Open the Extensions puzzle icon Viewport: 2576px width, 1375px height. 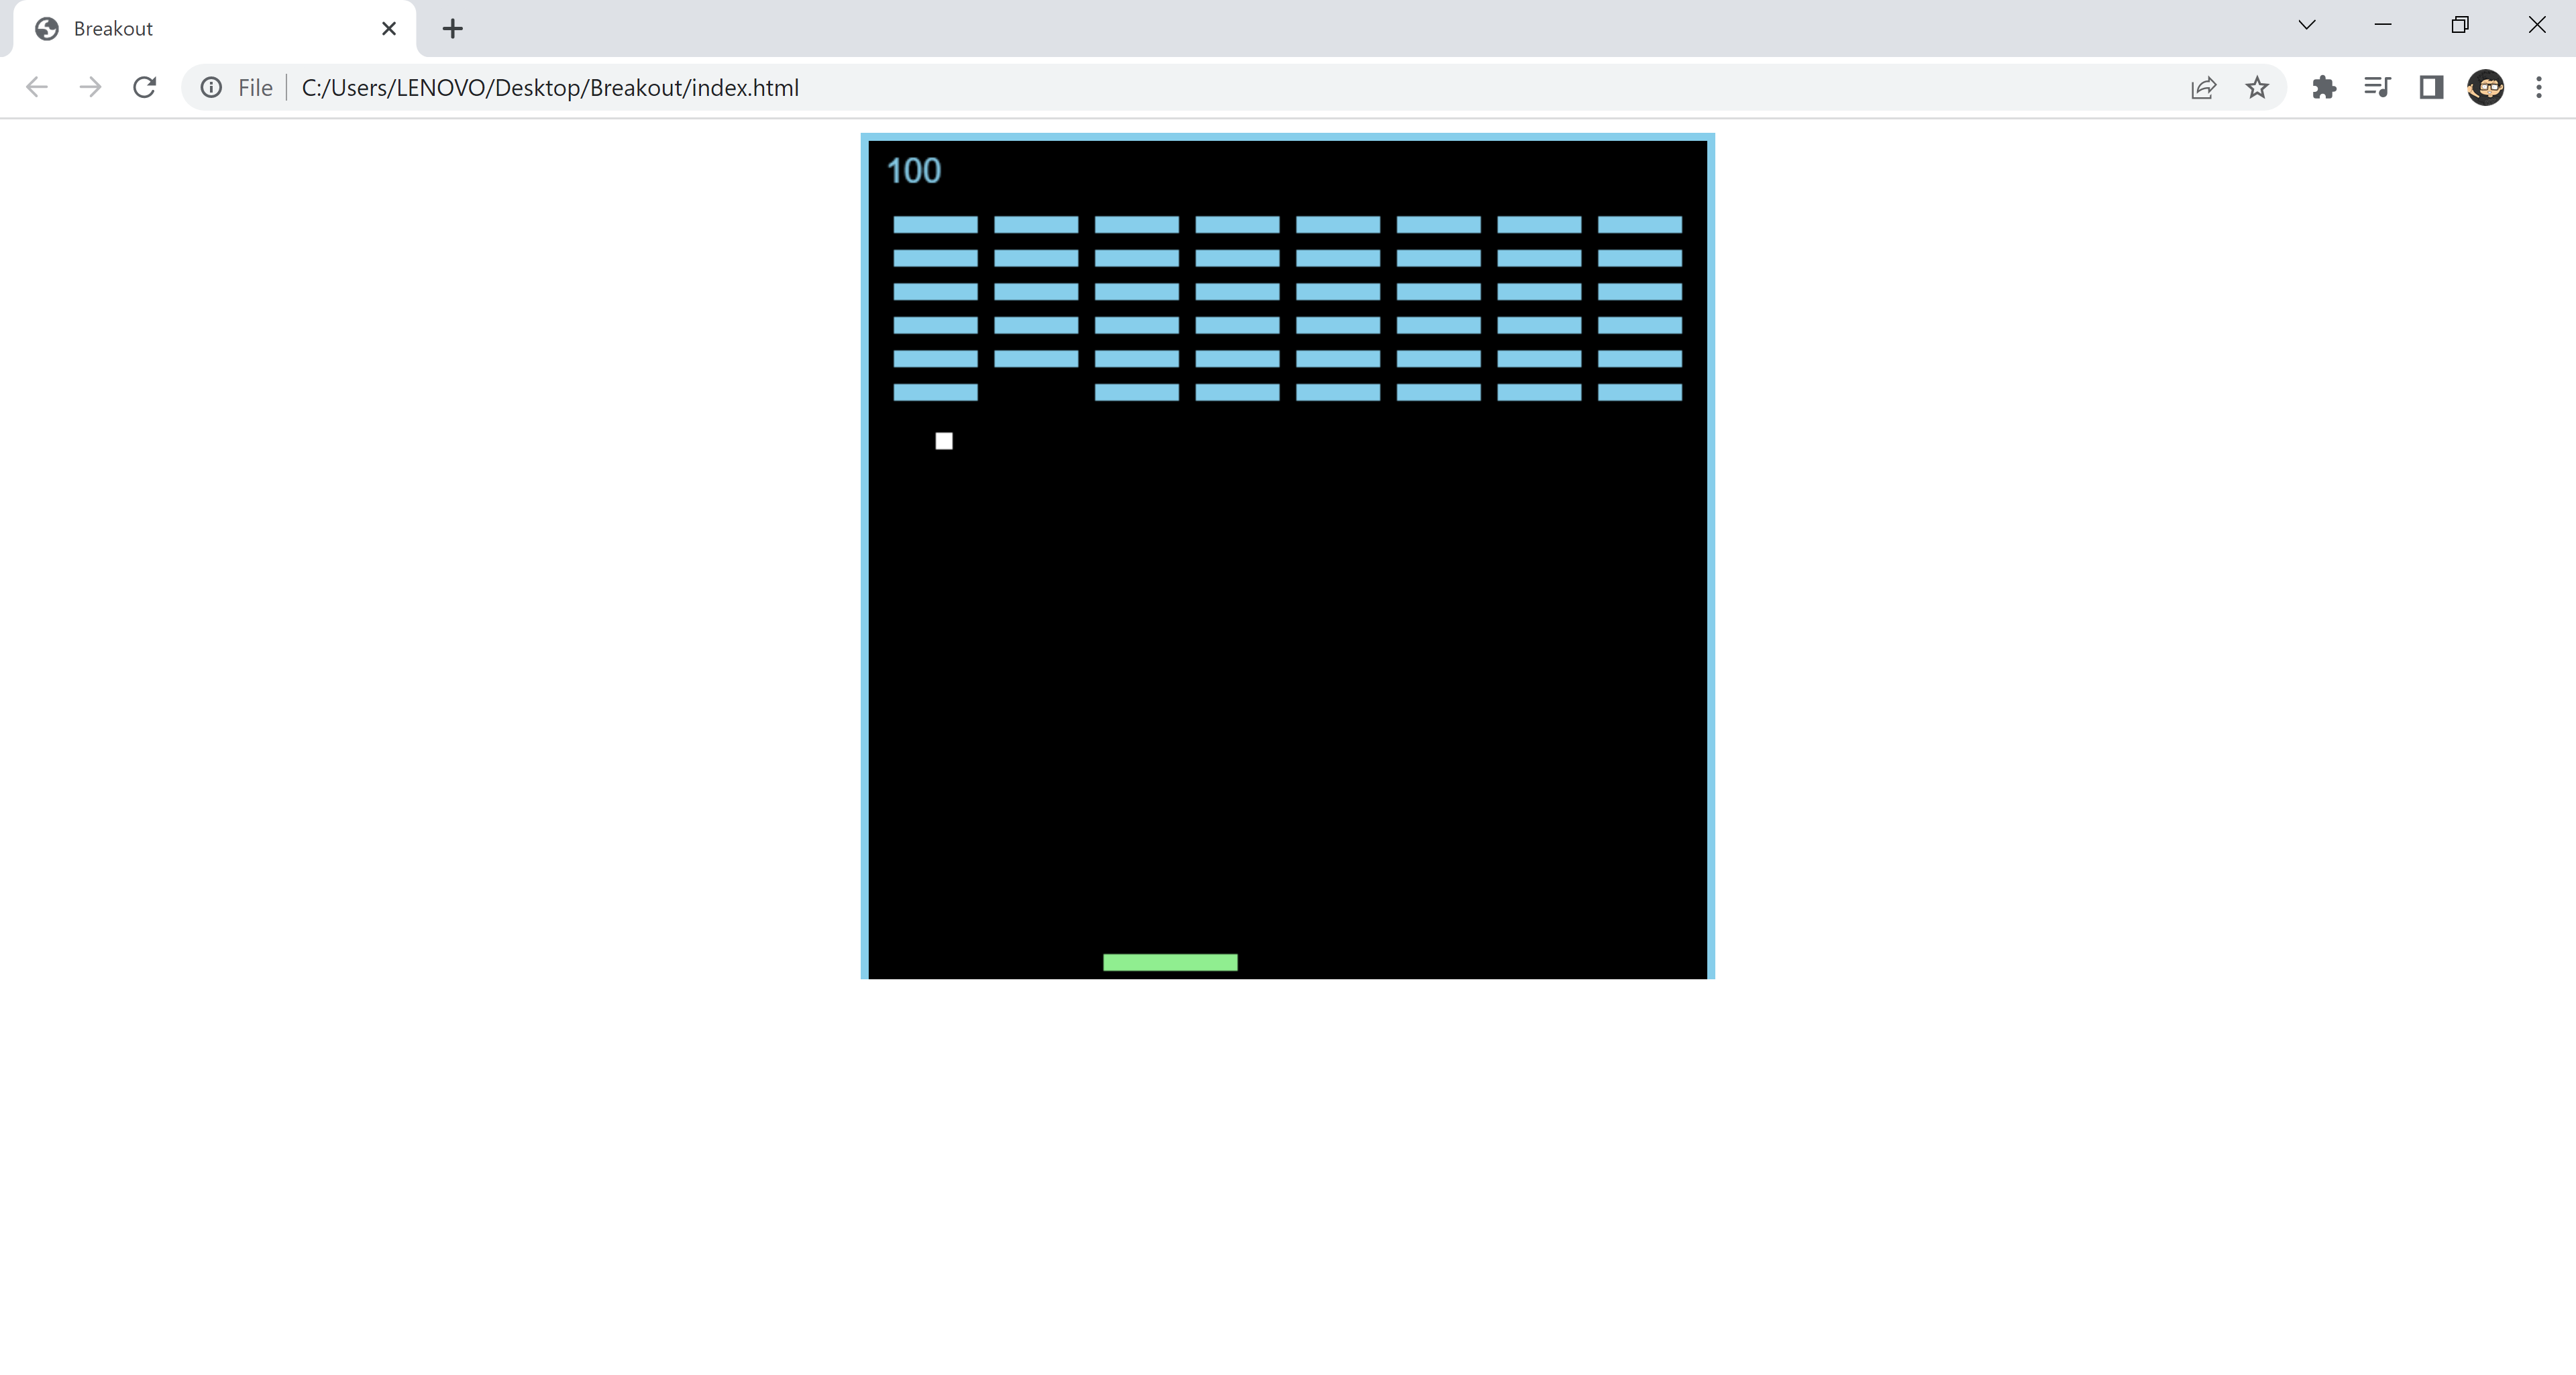click(x=2324, y=88)
